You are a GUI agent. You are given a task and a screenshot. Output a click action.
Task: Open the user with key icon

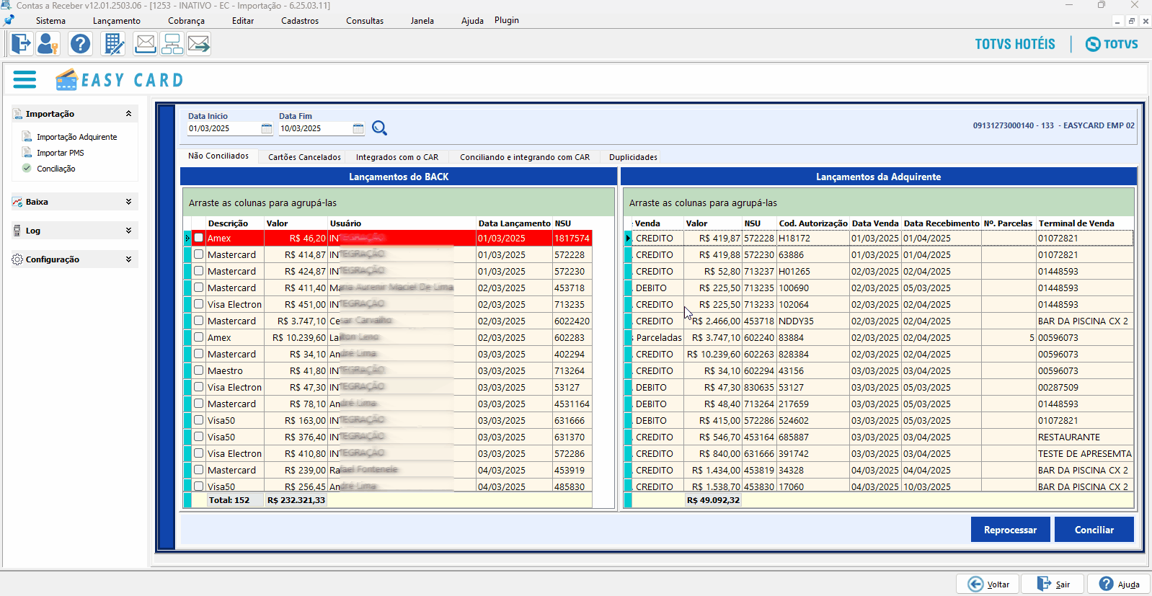(x=48, y=44)
